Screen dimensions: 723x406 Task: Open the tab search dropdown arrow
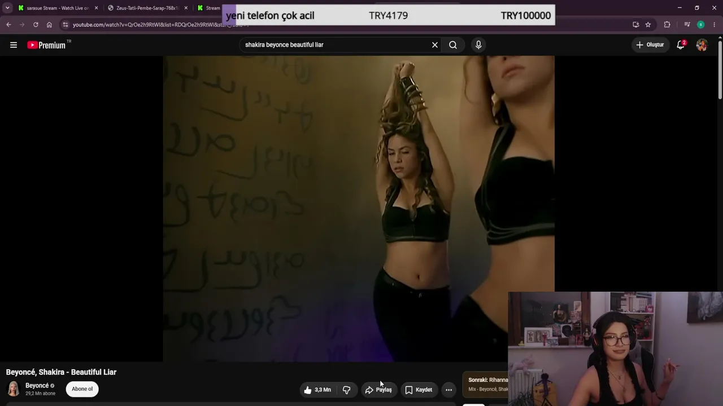(7, 8)
